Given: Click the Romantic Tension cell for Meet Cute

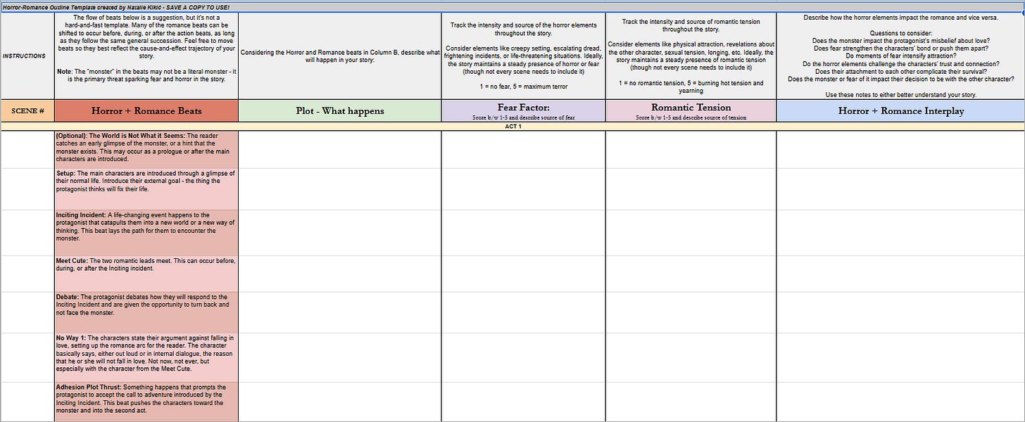Looking at the screenshot, I should pyautogui.click(x=691, y=274).
